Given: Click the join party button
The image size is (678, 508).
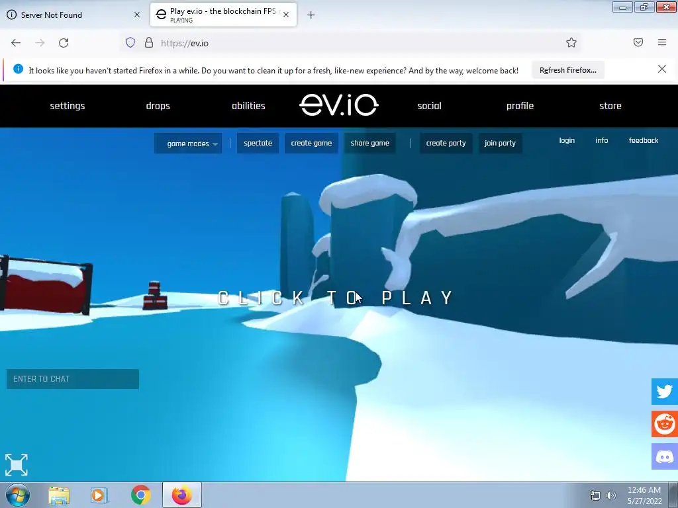Looking at the screenshot, I should [x=500, y=143].
